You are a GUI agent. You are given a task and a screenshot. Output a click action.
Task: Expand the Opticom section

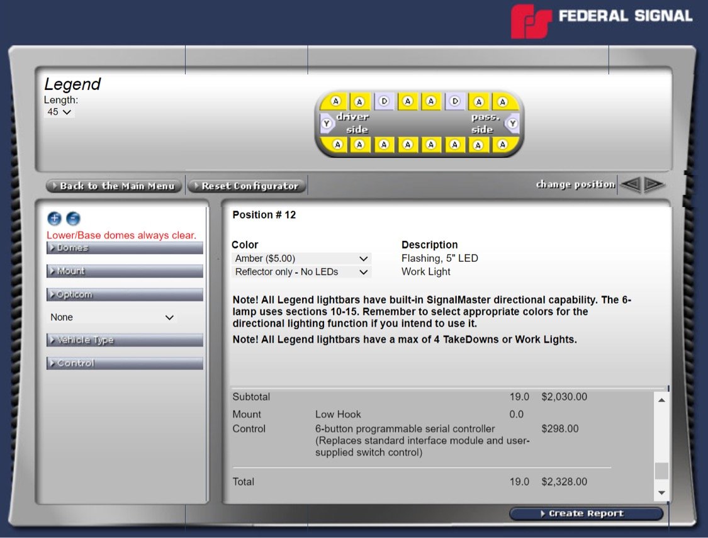click(125, 294)
